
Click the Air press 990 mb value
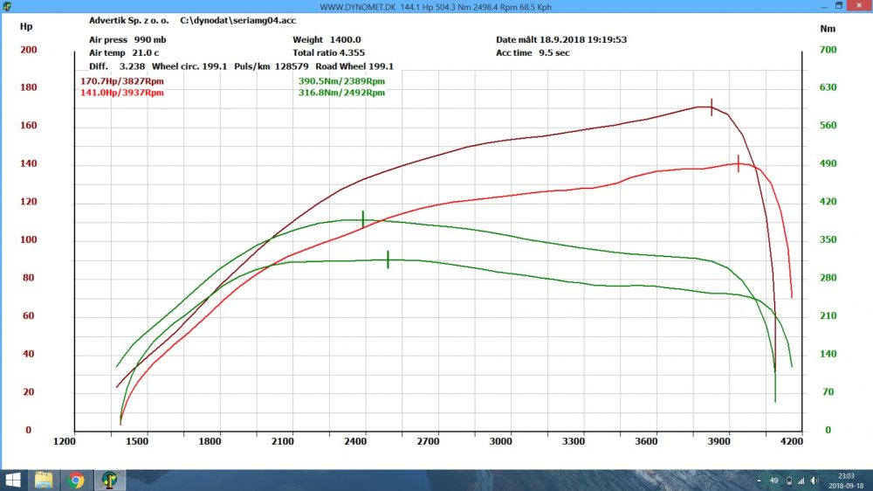pyautogui.click(x=127, y=39)
